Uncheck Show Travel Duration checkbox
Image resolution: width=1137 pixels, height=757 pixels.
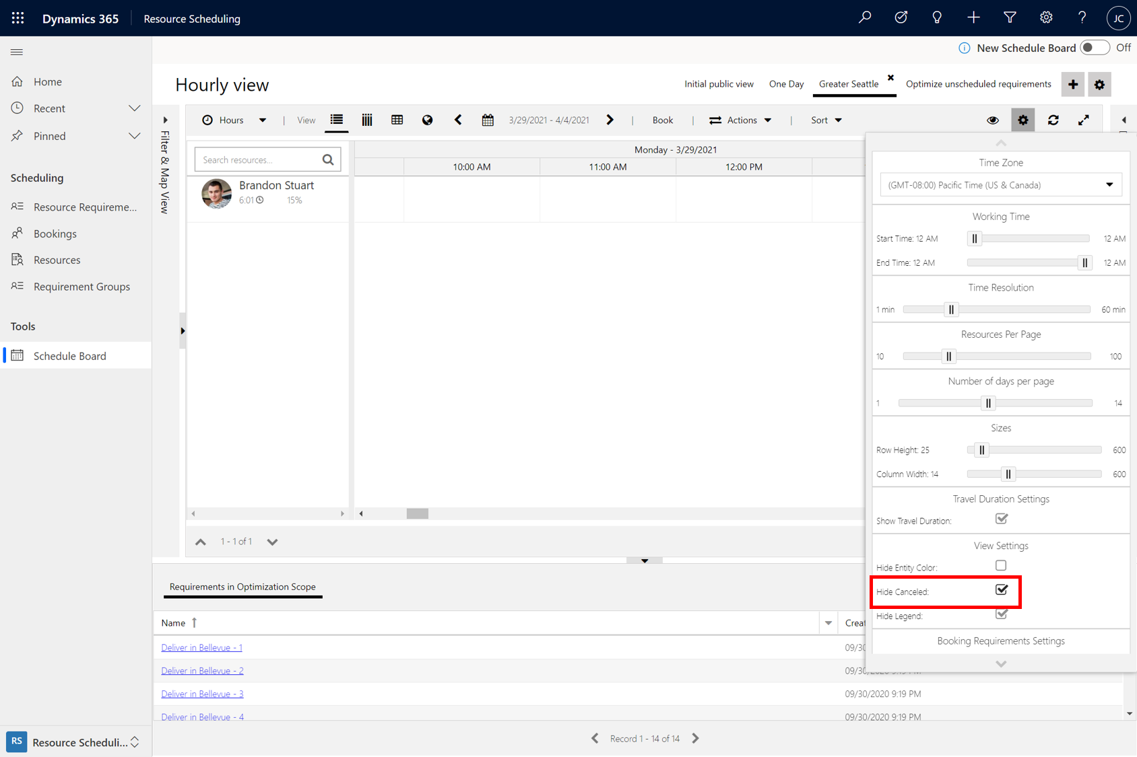1001,519
